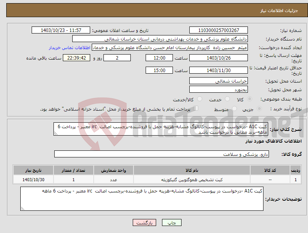Viewport: 308px width, 233px height.
Task: Click the resize handle of توضیحات خریدار textbox
Action: coord(23,208)
